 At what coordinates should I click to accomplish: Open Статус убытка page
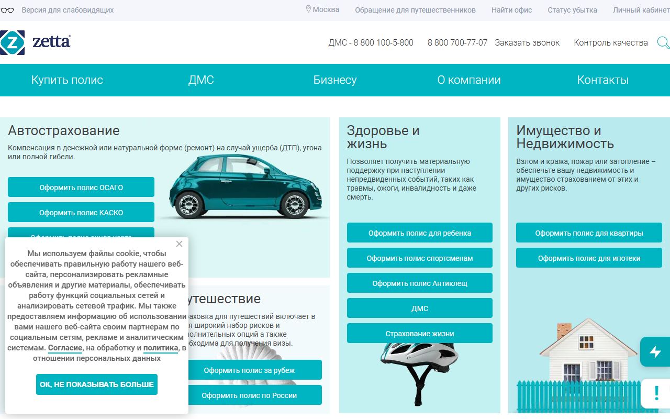572,10
